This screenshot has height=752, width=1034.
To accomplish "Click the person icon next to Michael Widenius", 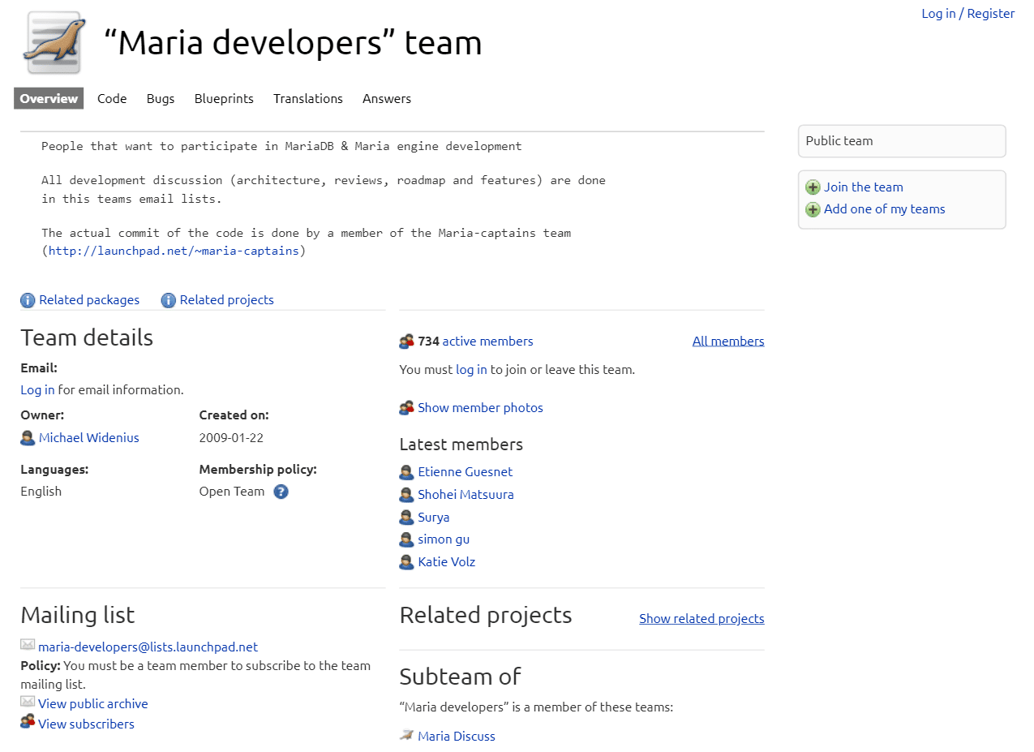I will click(27, 437).
